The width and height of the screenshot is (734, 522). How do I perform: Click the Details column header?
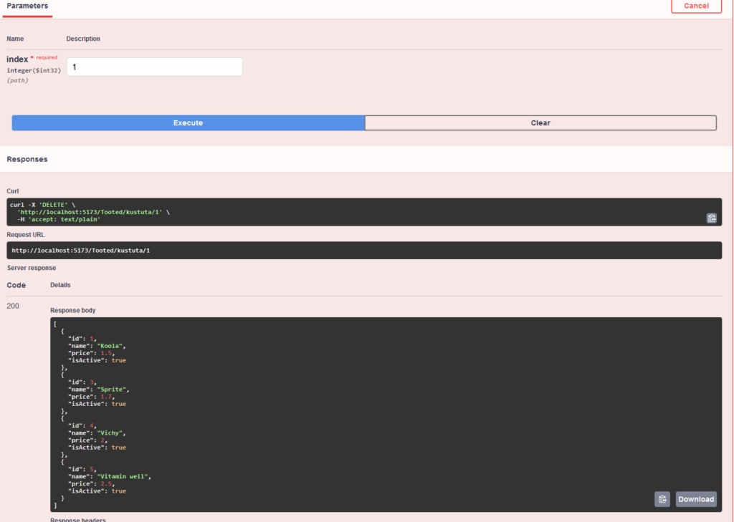[60, 285]
